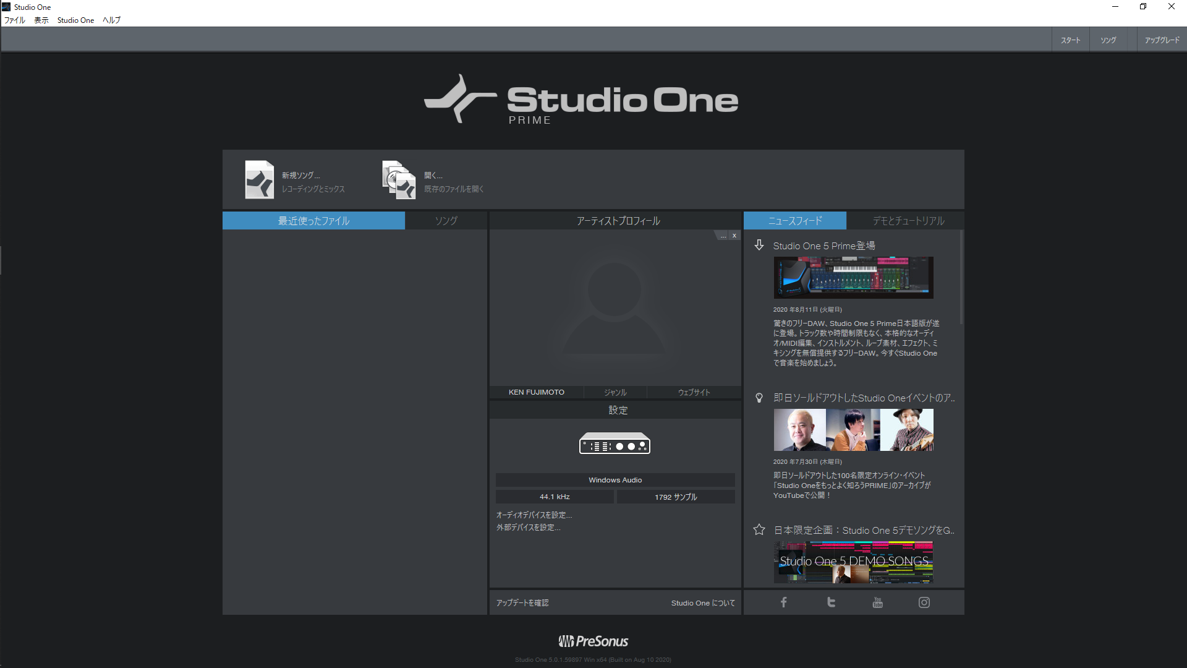Click the Studio One 5.0.1 version text
The width and height of the screenshot is (1187, 668).
tap(593, 660)
